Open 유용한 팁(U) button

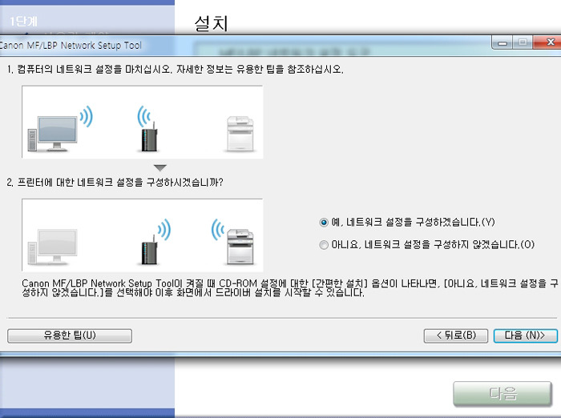70,336
